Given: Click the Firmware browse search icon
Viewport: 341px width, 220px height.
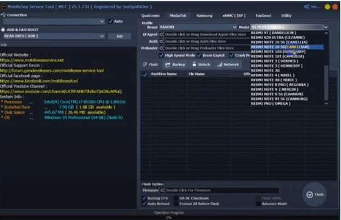Looking at the screenshot, I should tap(162, 190).
